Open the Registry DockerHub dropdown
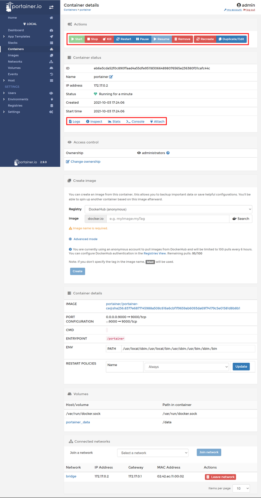This screenshot has width=261, height=498. (x=168, y=209)
